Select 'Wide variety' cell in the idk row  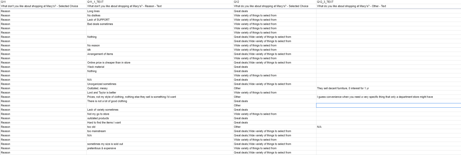[275, 50]
